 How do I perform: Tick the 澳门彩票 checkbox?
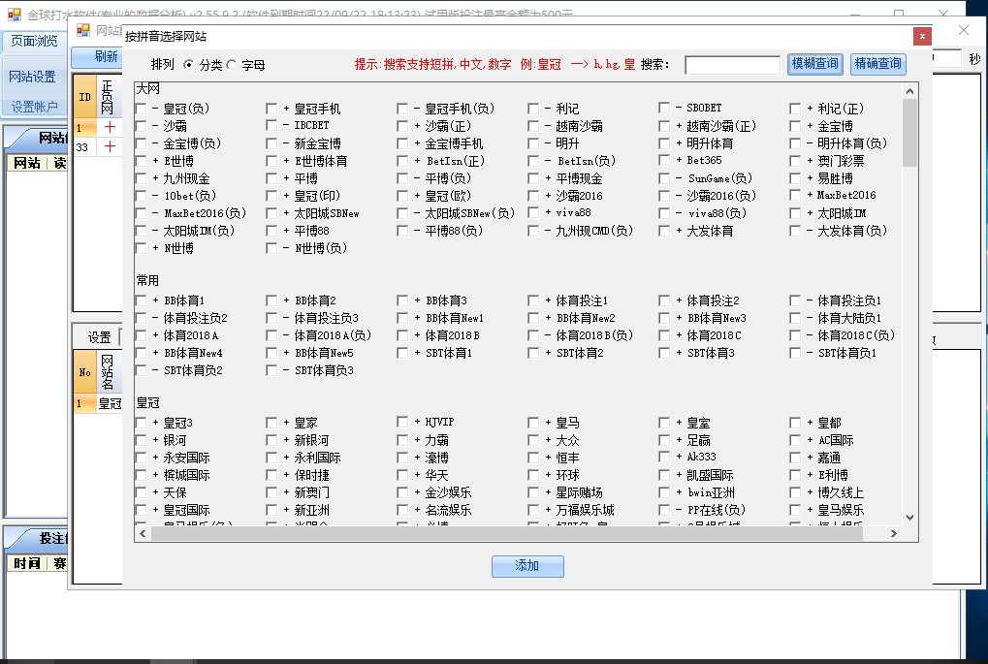(x=795, y=161)
